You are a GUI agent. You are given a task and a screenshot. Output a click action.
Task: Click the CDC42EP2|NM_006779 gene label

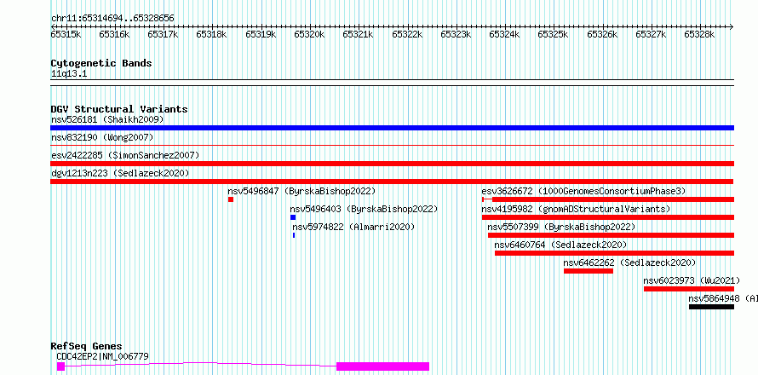coord(102,356)
